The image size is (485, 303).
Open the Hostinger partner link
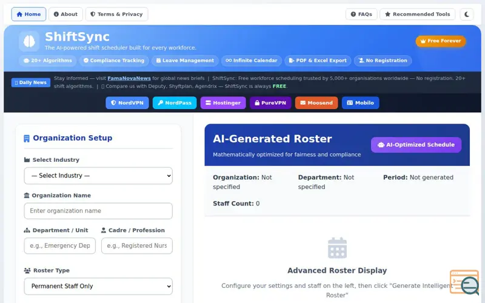click(x=223, y=103)
